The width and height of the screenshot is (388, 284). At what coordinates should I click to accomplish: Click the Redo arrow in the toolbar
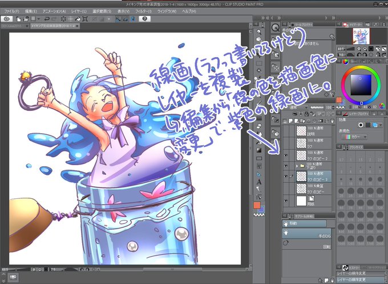click(55, 19)
